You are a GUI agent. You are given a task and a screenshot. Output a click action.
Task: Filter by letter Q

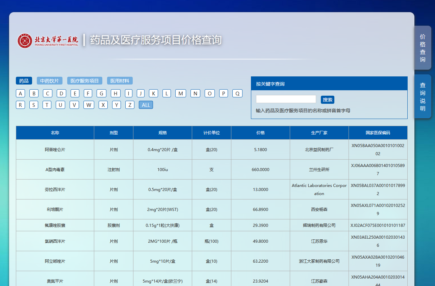237,94
